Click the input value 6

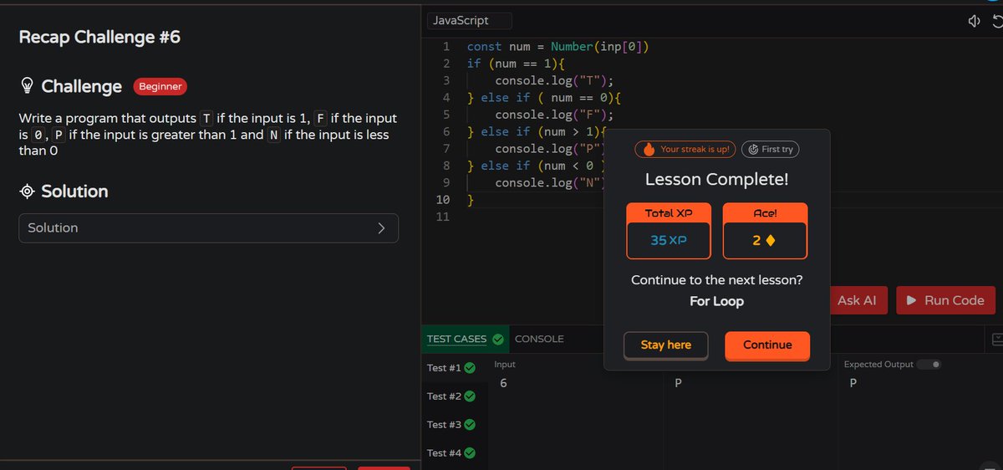click(x=504, y=383)
